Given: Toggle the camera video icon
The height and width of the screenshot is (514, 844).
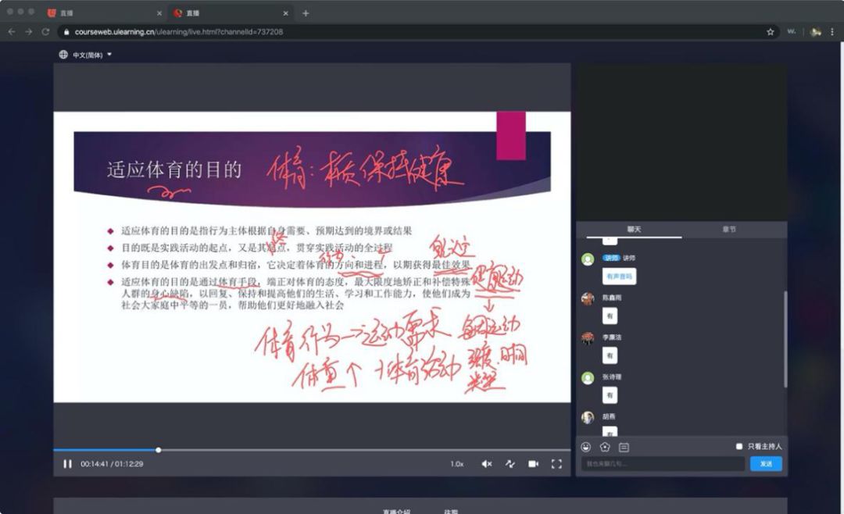Looking at the screenshot, I should (x=533, y=464).
